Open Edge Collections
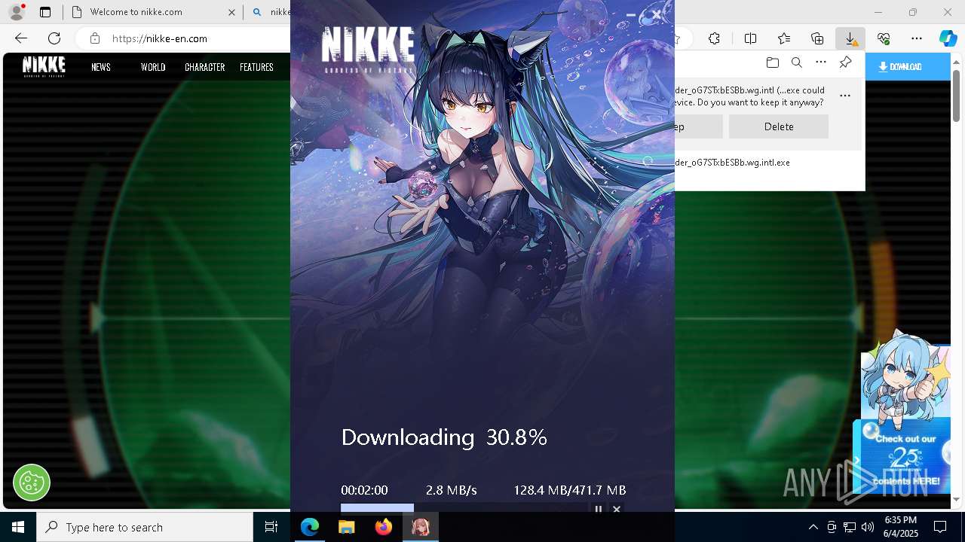The width and height of the screenshot is (965, 542). click(817, 38)
